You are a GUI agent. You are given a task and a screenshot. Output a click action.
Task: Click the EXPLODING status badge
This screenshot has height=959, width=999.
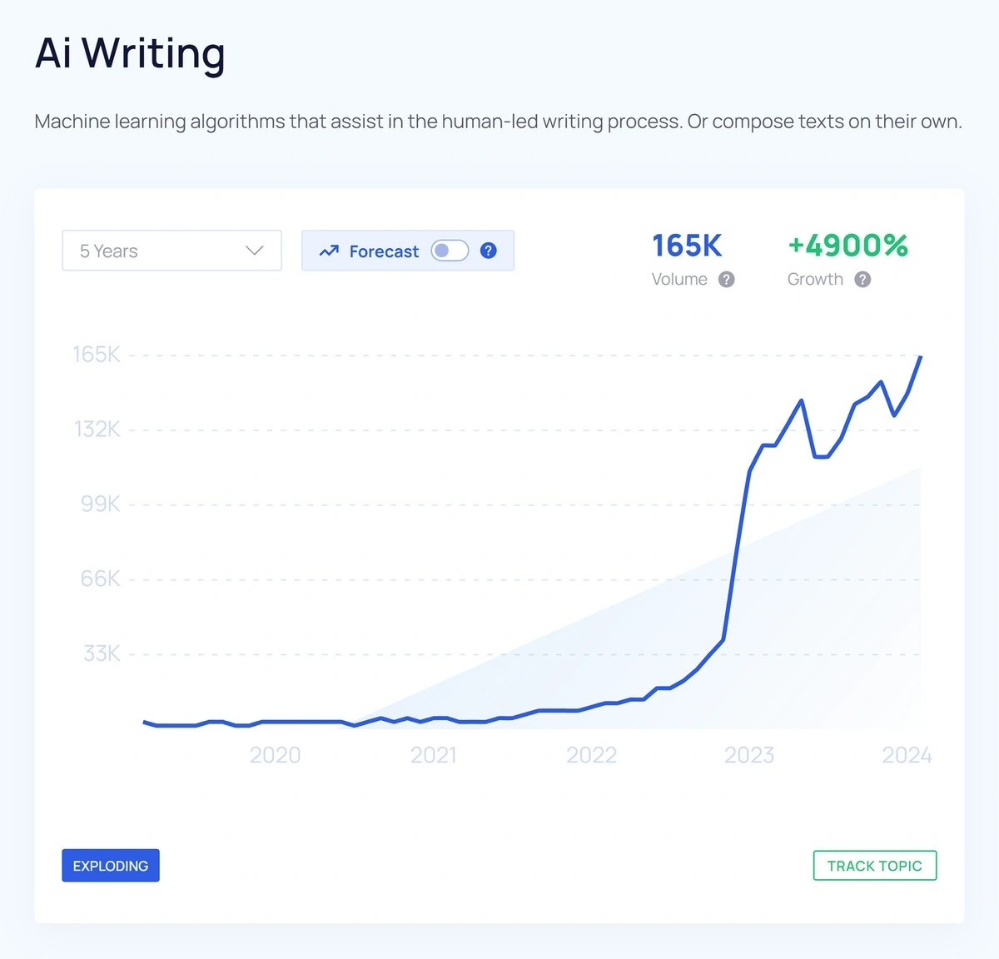(x=111, y=866)
